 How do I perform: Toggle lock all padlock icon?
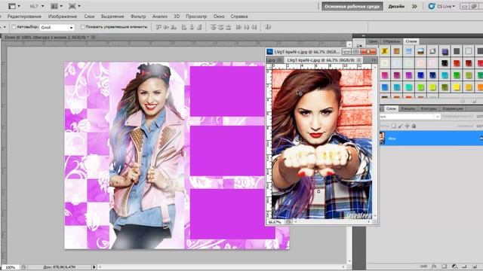pos(414,126)
